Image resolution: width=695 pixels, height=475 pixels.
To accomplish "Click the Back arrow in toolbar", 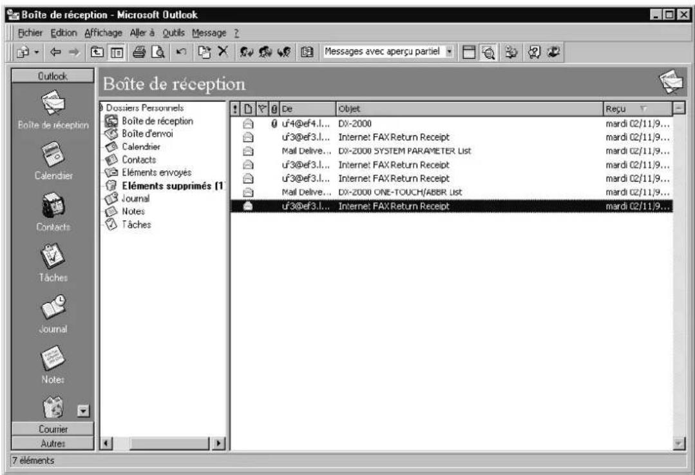I will click(x=55, y=52).
